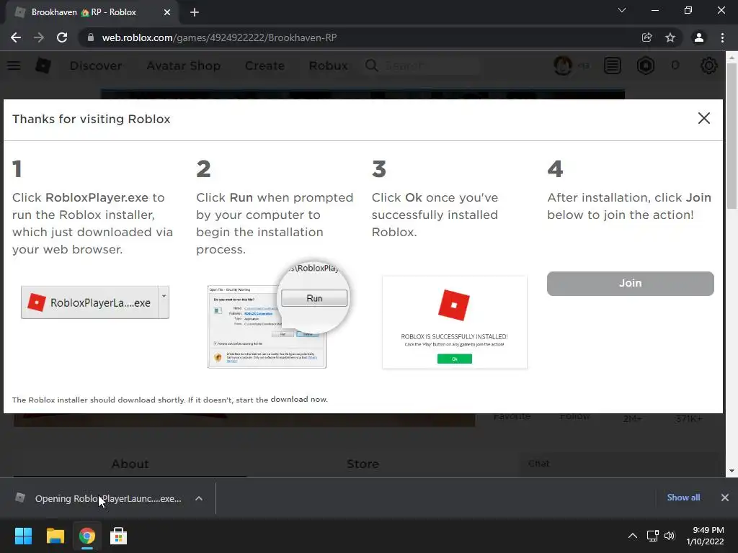Open the clock showing 9:49 PM

pos(705,536)
